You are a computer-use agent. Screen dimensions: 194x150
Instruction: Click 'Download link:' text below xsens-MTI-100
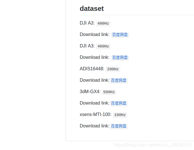95,126
